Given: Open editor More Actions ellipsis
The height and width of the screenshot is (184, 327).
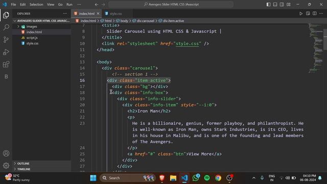Looking at the screenshot, I should (x=321, y=14).
